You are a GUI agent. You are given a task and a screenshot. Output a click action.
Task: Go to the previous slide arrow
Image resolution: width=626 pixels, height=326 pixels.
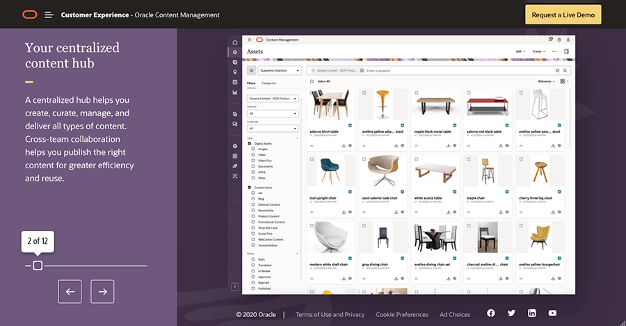[x=70, y=292]
